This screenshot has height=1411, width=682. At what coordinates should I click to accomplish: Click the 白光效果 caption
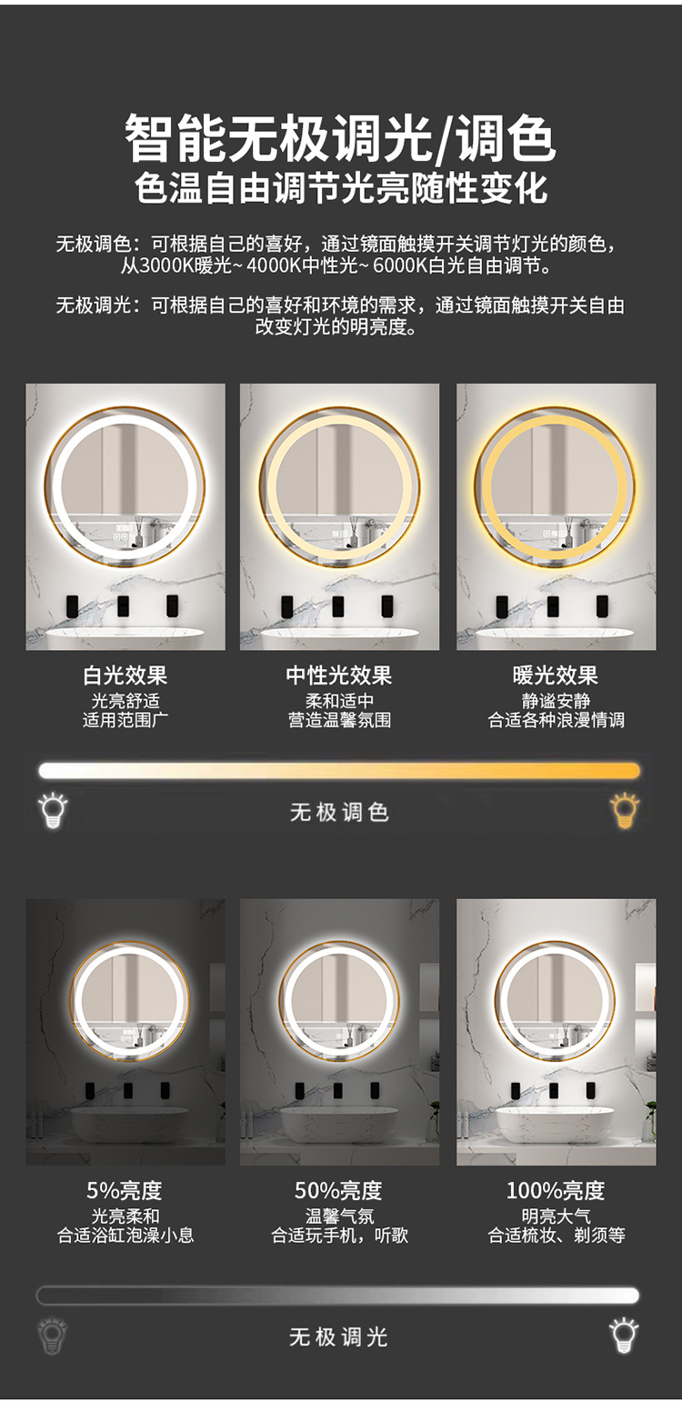125,675
